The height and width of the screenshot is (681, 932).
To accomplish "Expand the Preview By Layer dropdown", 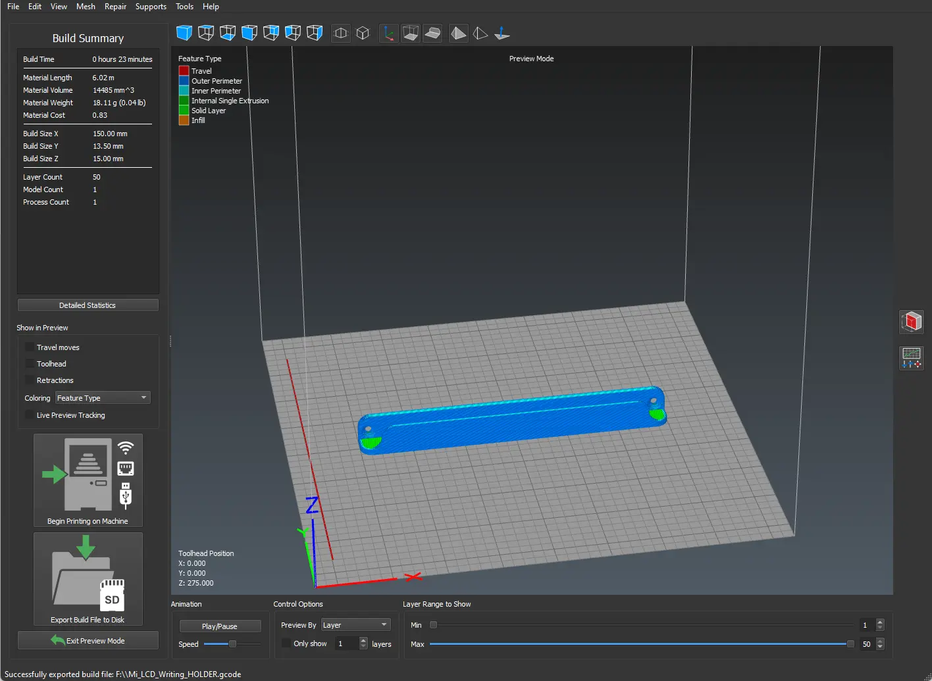I will point(355,625).
